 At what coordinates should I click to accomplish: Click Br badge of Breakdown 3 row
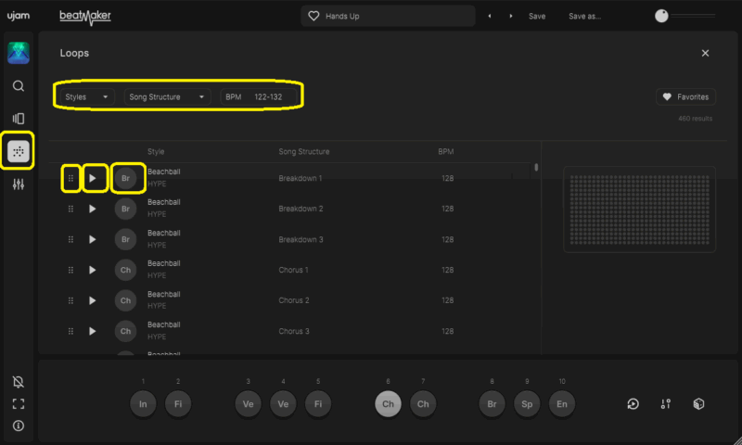(x=125, y=239)
